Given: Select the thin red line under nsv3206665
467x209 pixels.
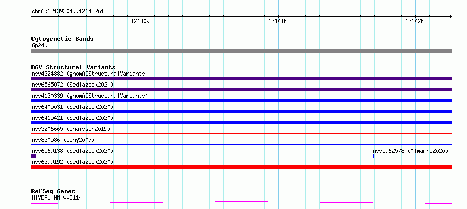Looking at the screenshot, I should [x=241, y=133].
